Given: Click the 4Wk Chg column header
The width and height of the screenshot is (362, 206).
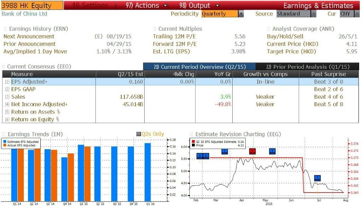Looking at the screenshot, I should [x=170, y=74].
